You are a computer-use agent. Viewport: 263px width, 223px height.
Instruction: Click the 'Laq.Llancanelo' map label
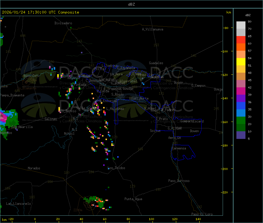(x=18, y=204)
